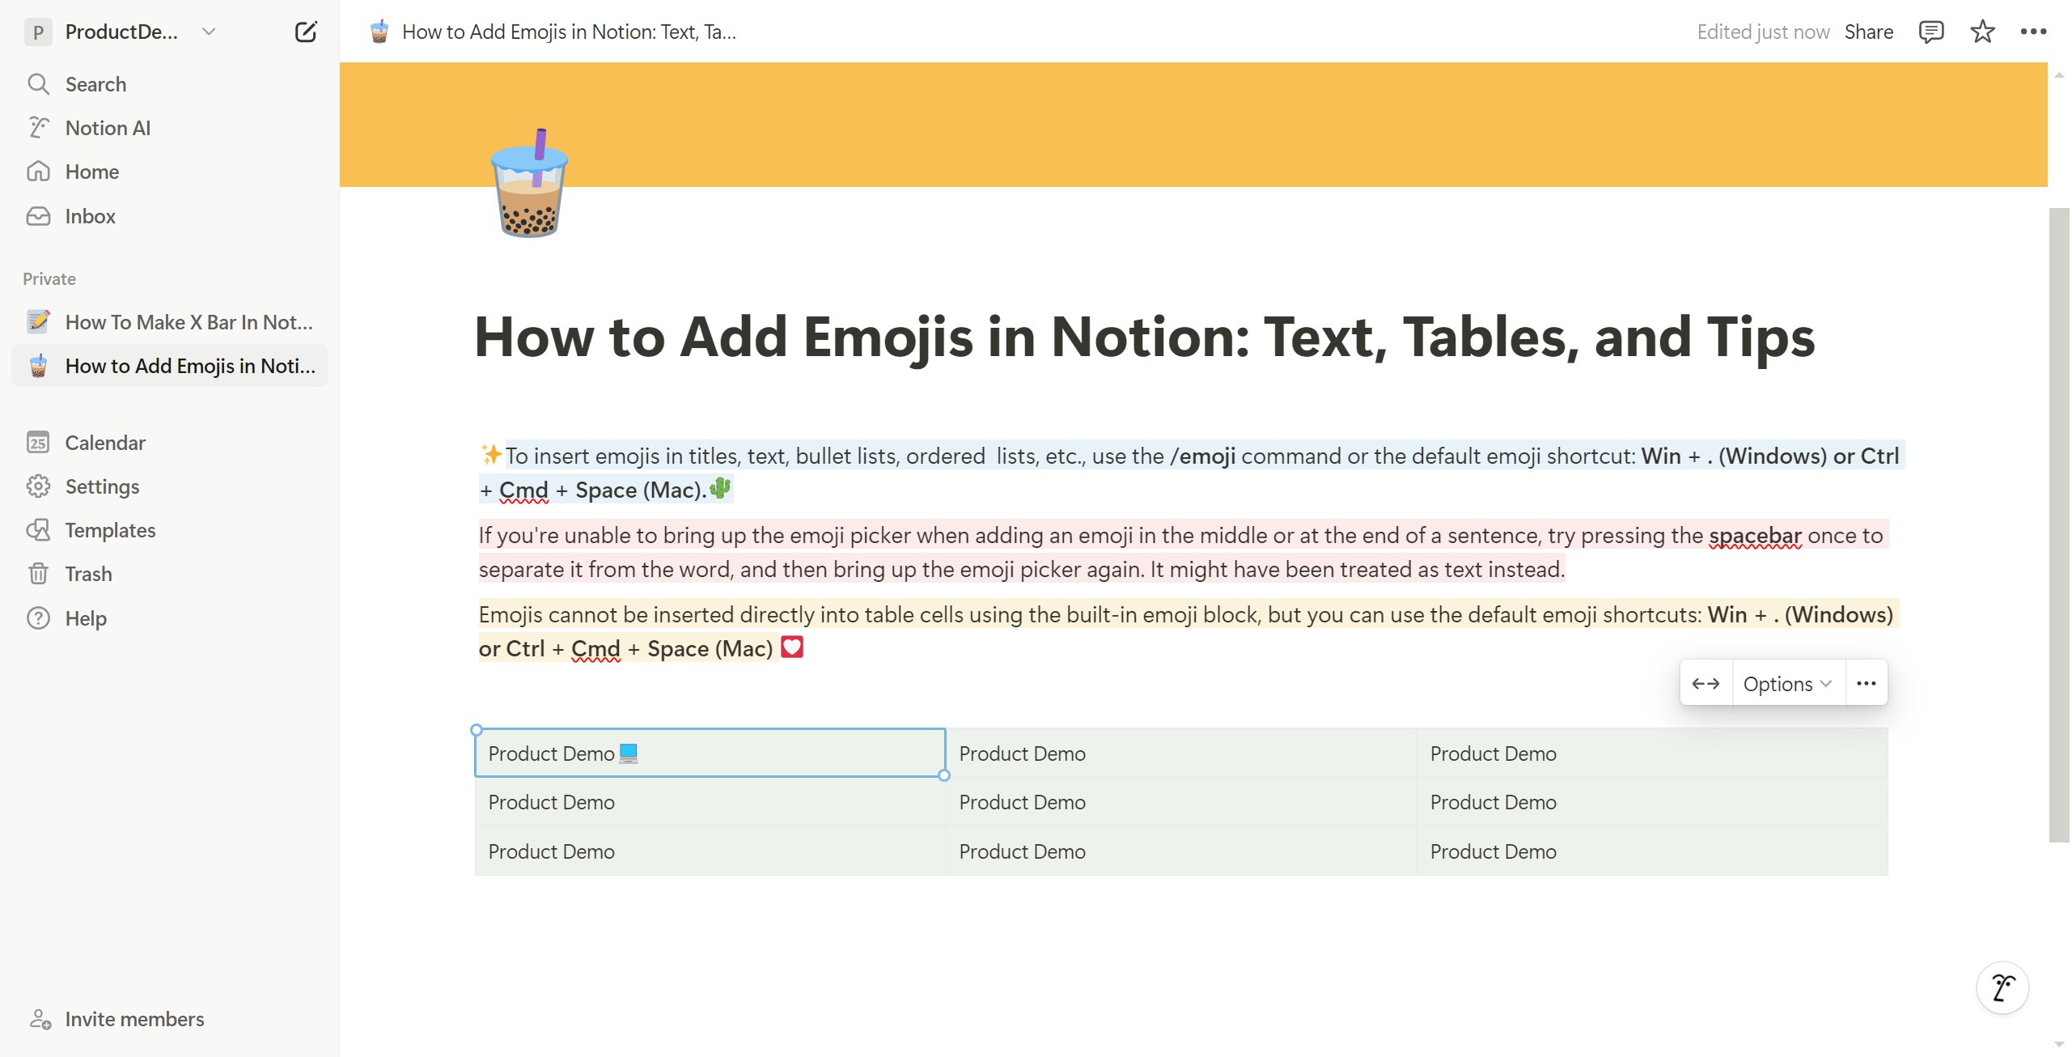The image size is (2072, 1057).
Task: Expand the workspace switcher chevron
Action: [209, 32]
